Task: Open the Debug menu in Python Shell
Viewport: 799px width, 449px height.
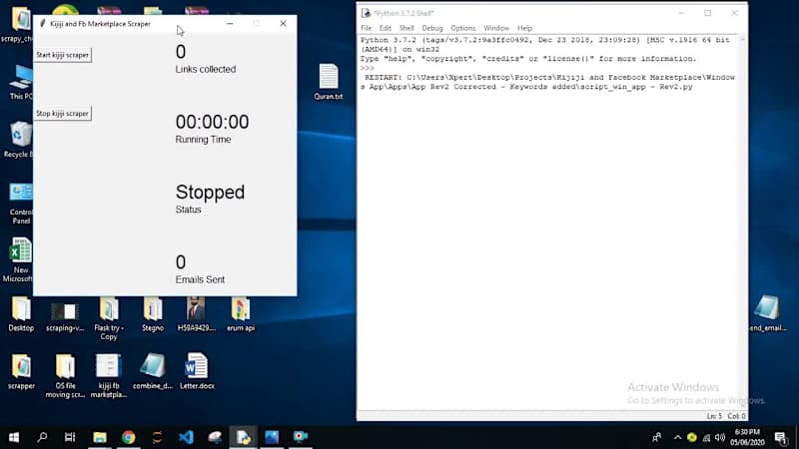Action: [432, 28]
